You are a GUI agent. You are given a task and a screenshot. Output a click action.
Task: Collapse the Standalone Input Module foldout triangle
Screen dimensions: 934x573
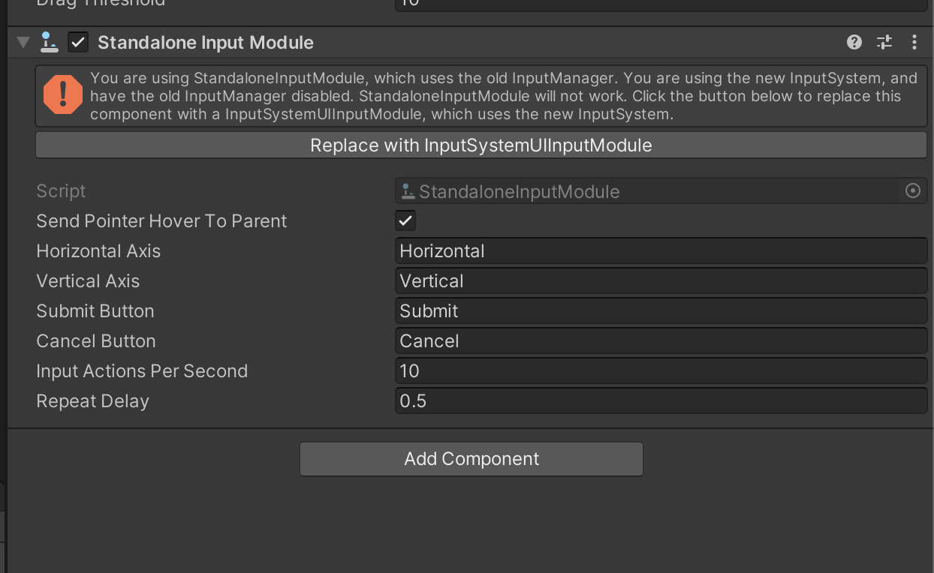click(x=23, y=43)
